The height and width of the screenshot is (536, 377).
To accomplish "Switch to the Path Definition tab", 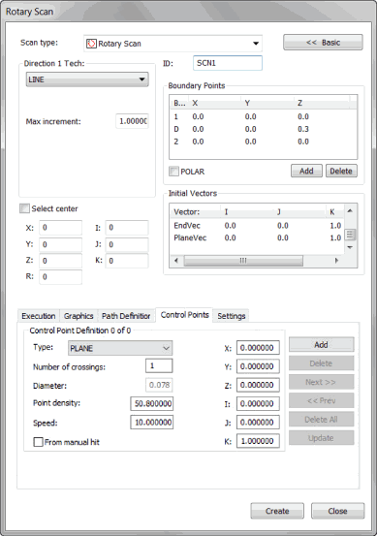I will click(126, 316).
